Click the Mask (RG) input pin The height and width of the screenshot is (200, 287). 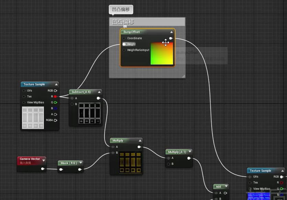(61, 169)
